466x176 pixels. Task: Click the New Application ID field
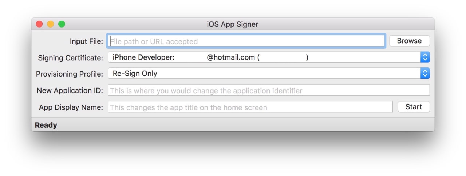click(269, 90)
